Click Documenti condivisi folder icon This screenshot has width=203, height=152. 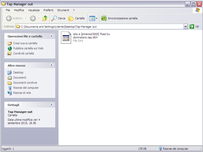(10, 83)
